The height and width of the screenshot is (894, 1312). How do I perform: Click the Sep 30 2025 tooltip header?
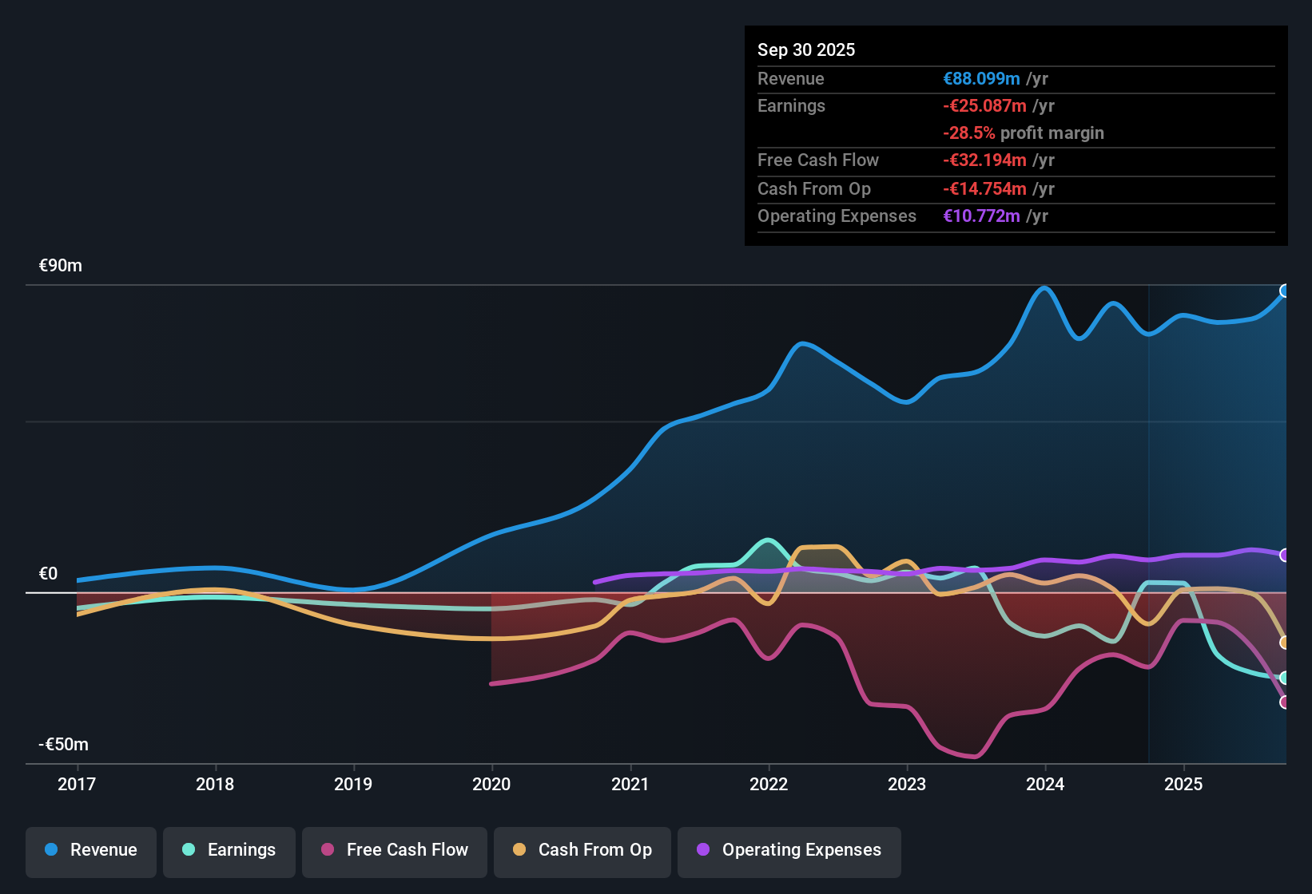pos(806,49)
